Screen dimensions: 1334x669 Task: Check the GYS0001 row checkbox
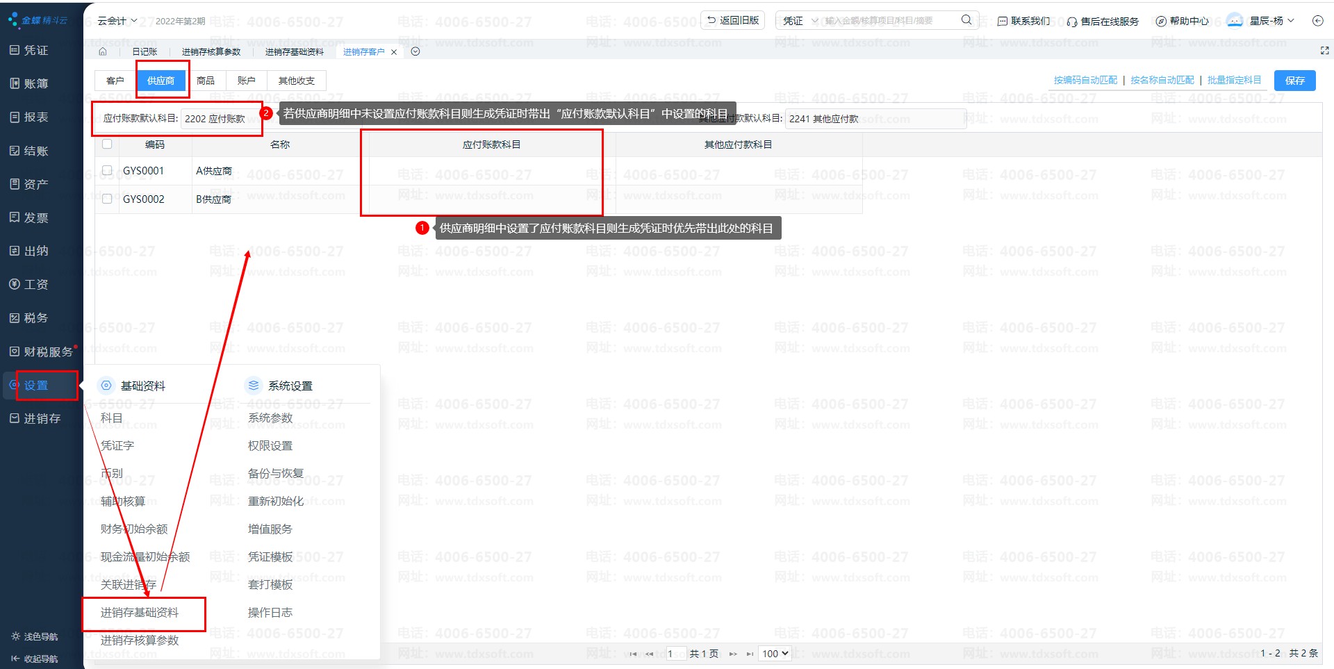pyautogui.click(x=107, y=170)
